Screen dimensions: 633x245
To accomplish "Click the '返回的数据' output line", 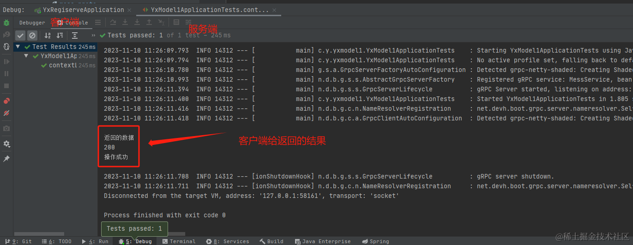I will [x=119, y=137].
